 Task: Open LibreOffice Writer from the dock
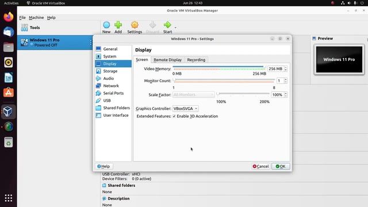pyautogui.click(x=9, y=78)
